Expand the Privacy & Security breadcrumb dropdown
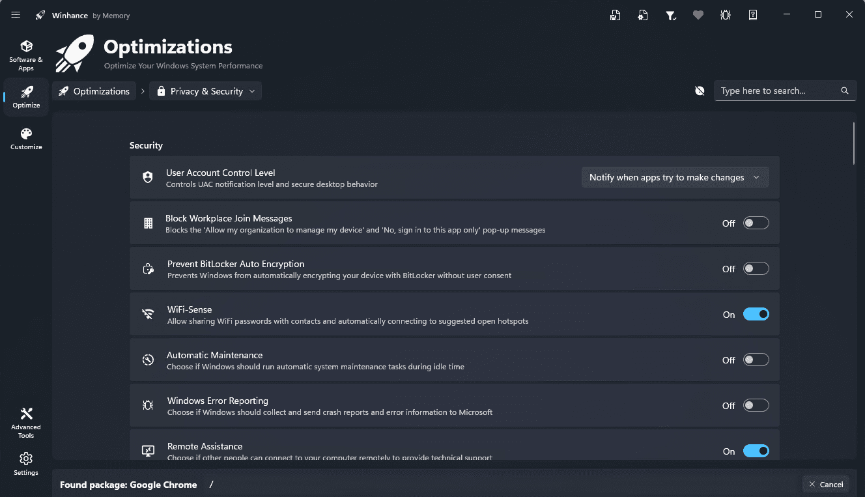The height and width of the screenshot is (497, 865). click(x=206, y=91)
